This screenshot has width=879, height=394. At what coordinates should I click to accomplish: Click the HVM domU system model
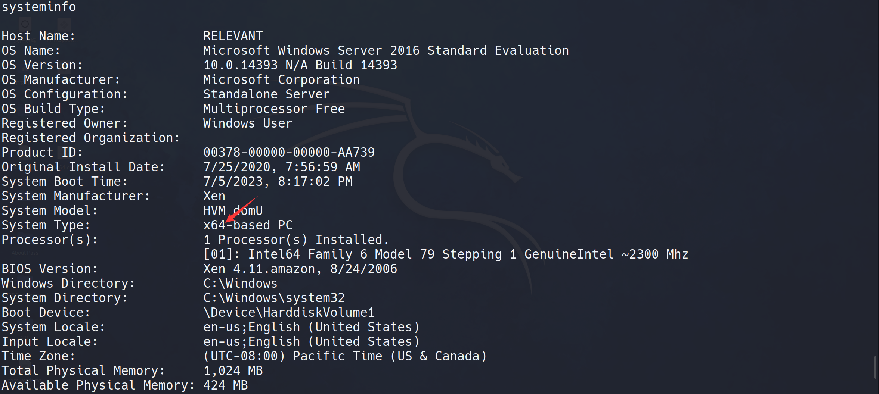(x=233, y=210)
